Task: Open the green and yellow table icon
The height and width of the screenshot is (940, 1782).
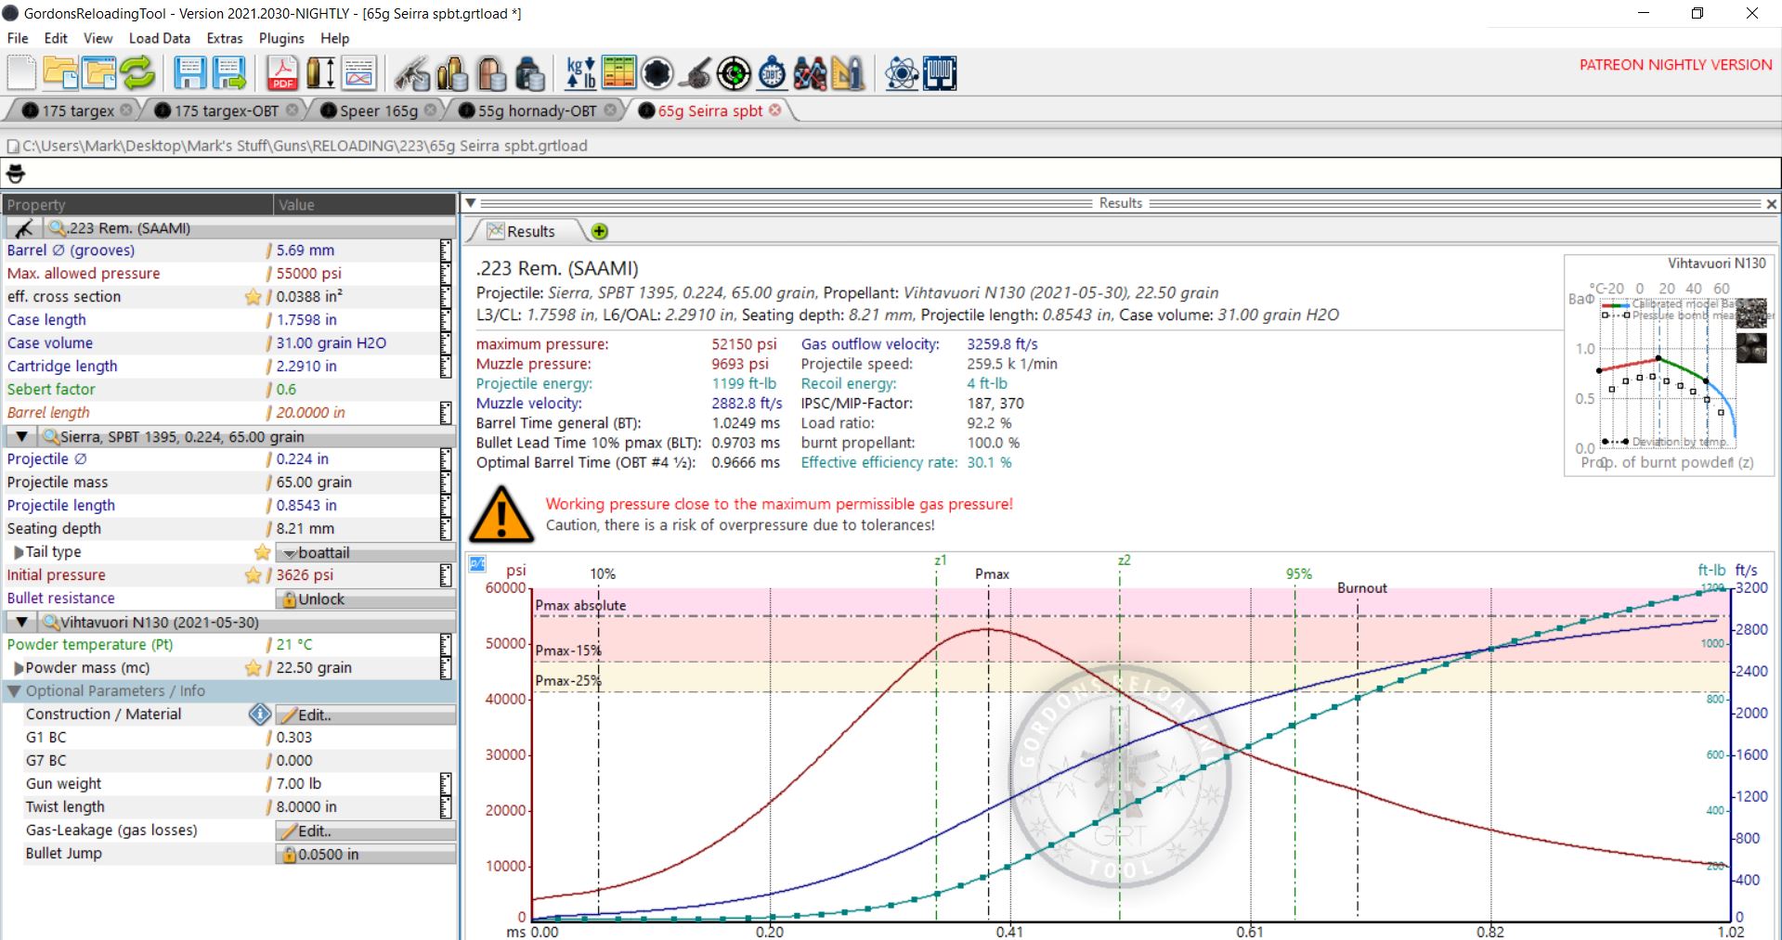Action: [618, 72]
